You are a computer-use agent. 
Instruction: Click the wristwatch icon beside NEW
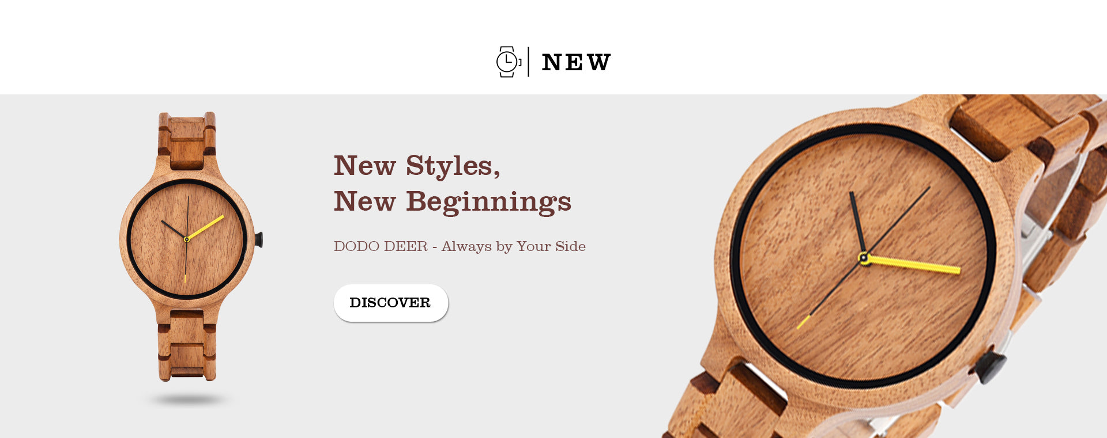(508, 62)
